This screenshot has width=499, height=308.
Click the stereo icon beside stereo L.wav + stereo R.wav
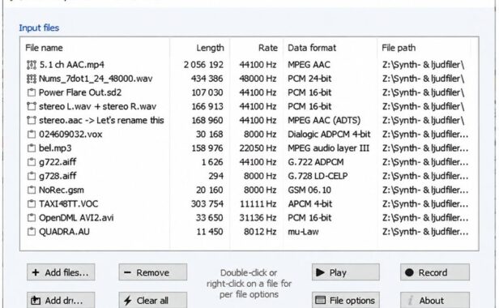tap(31, 106)
